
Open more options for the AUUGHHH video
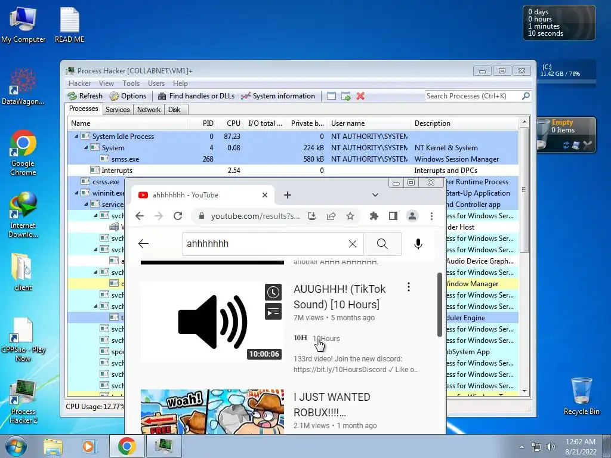click(408, 287)
